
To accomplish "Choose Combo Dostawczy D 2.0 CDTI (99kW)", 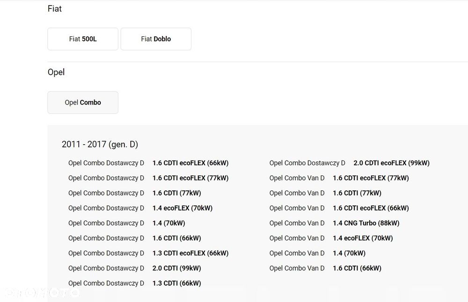I will pos(135,268).
